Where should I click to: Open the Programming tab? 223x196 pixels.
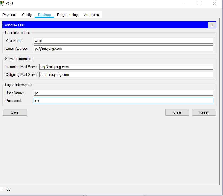point(67,15)
